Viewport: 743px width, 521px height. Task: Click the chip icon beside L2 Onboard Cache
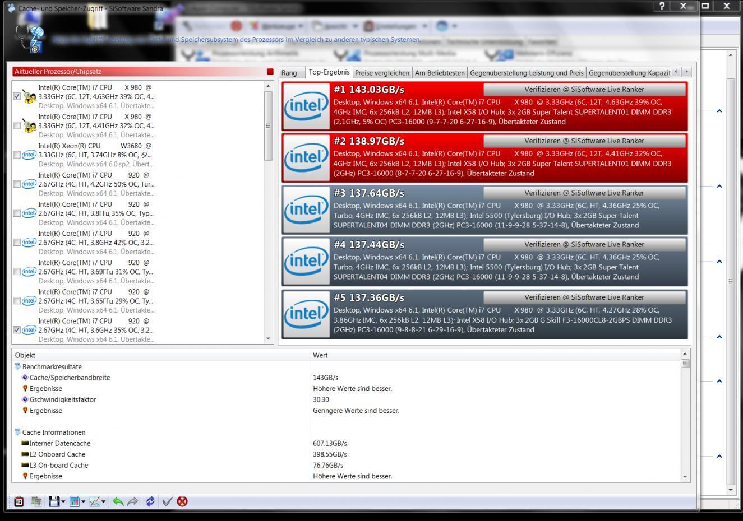[x=25, y=454]
